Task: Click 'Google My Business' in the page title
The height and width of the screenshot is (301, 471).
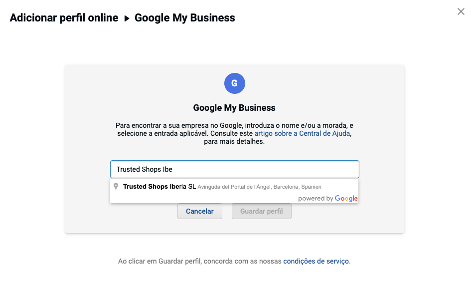Action: pyautogui.click(x=185, y=18)
